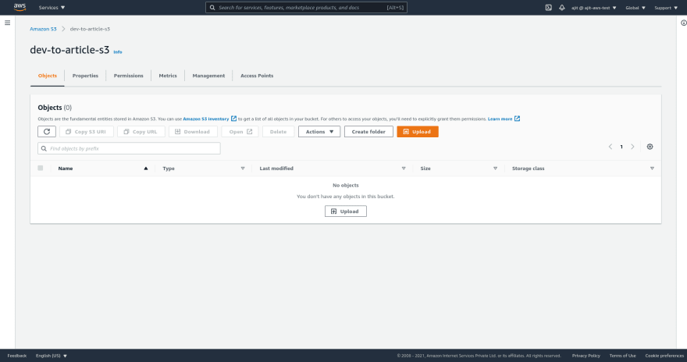This screenshot has width=687, height=362.
Task: Click the Open button
Action: (240, 131)
